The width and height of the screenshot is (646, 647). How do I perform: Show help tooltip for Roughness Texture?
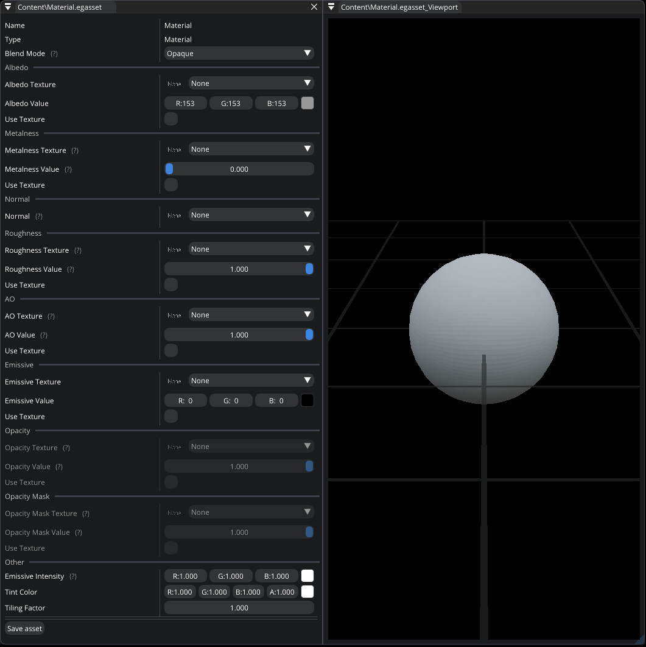78,250
